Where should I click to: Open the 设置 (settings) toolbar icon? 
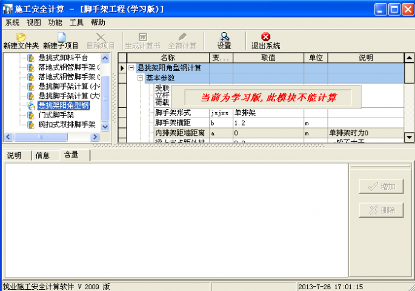point(224,38)
